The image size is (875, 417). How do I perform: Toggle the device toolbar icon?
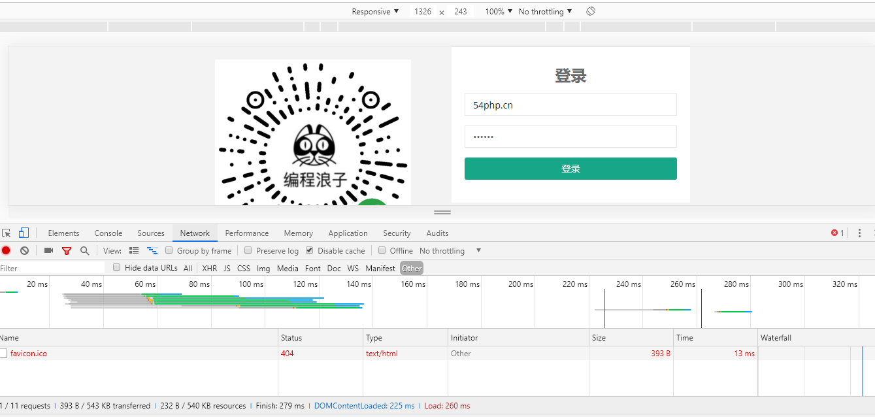[24, 233]
